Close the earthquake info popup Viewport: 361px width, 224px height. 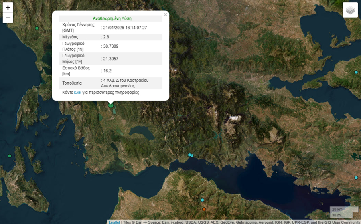point(166,15)
